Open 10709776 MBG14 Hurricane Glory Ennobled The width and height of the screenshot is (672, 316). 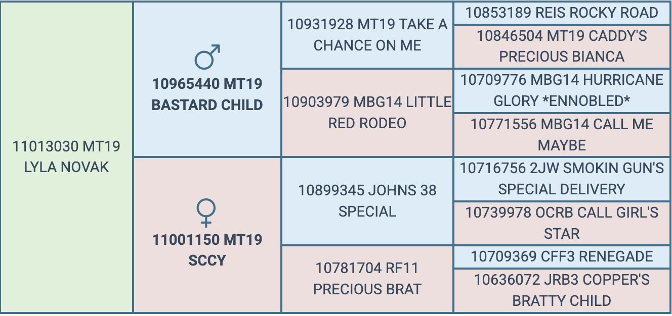562,90
